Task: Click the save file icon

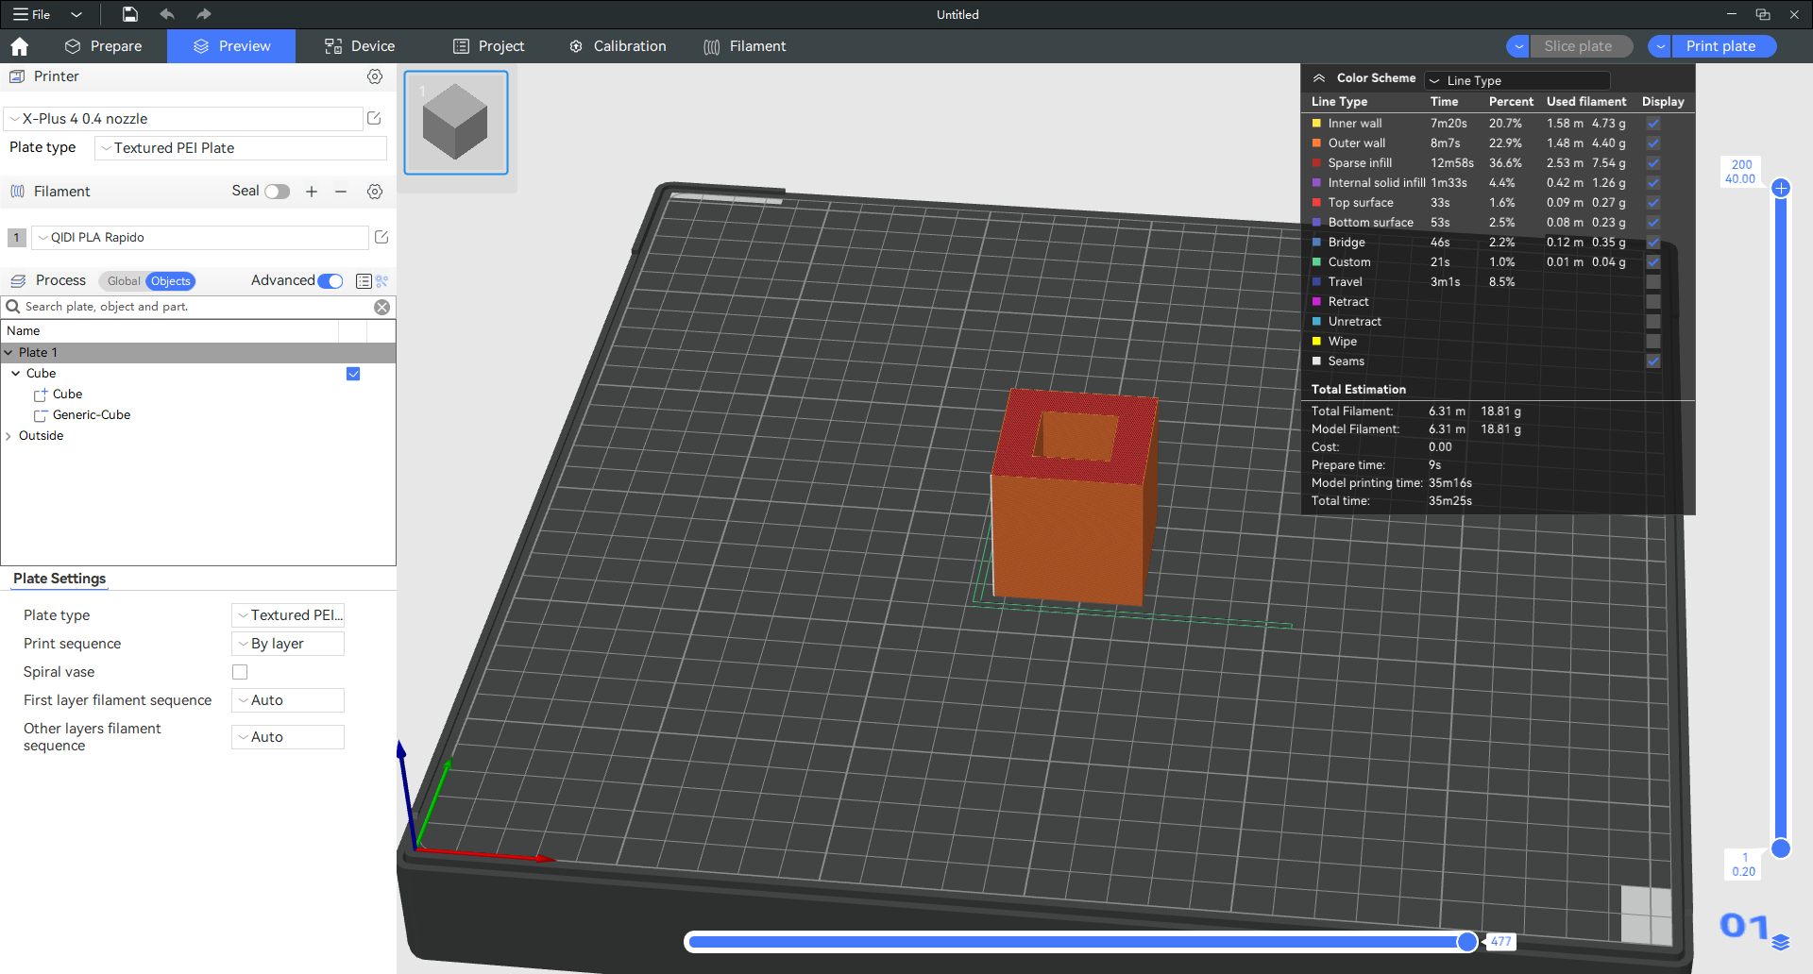Action: (x=130, y=14)
